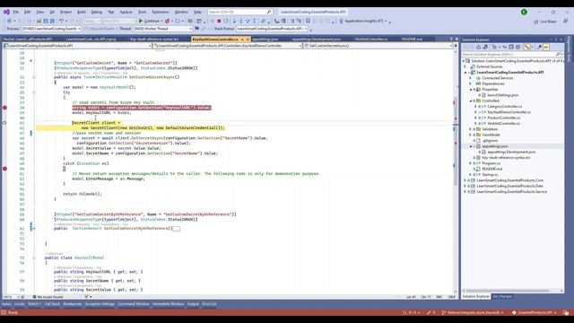Screen dimensions: 574x323
Task: Open the project navigation combo box
Action: click(77, 46)
